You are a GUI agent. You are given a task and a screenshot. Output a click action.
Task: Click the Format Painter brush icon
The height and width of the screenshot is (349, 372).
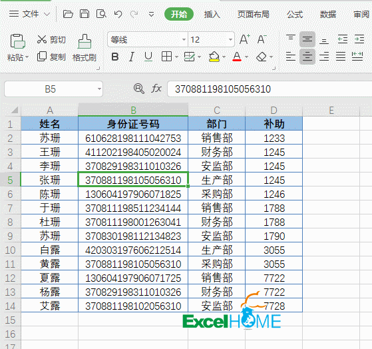(85, 42)
